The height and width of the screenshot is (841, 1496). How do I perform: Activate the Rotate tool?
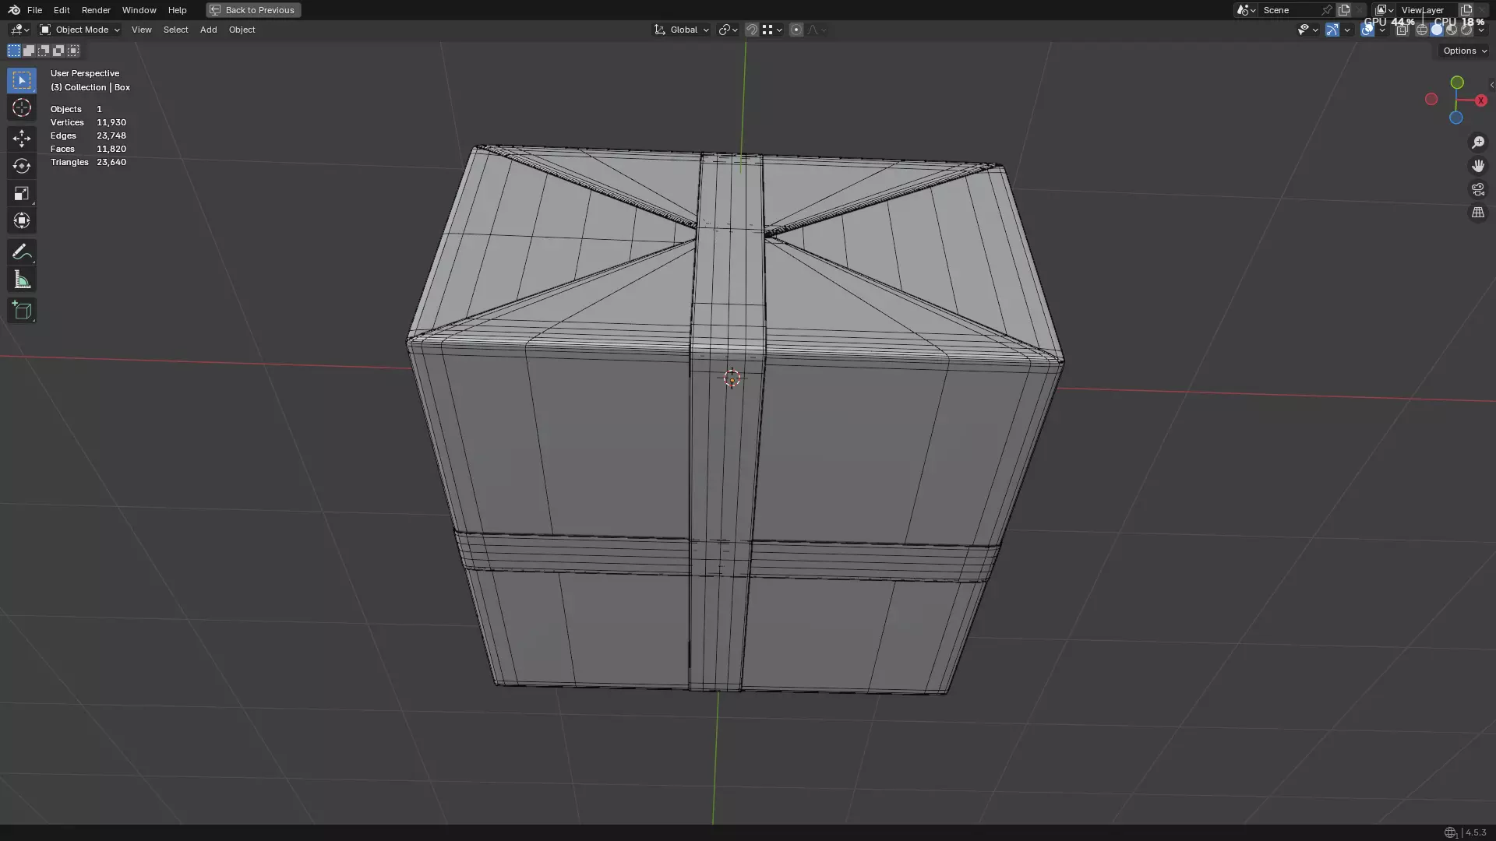(x=22, y=166)
